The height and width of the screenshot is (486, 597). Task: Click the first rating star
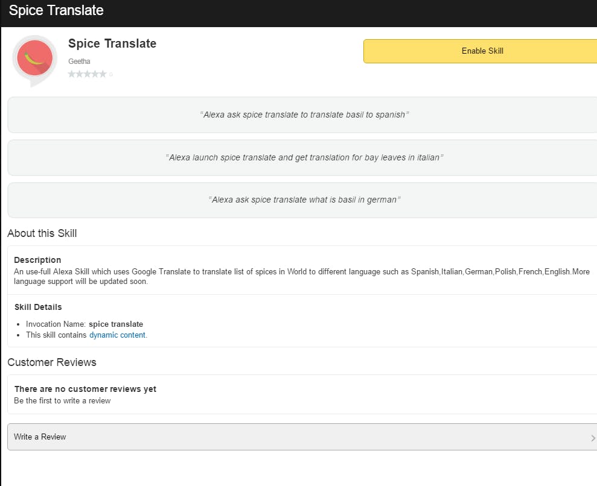tap(72, 74)
